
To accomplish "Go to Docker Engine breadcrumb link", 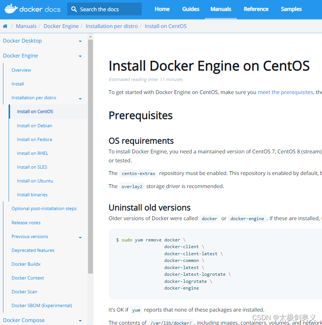I will 61,26.
